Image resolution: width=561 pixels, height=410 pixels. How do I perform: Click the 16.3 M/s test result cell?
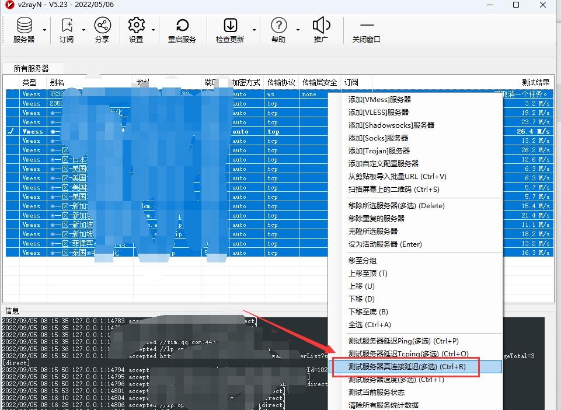point(535,253)
